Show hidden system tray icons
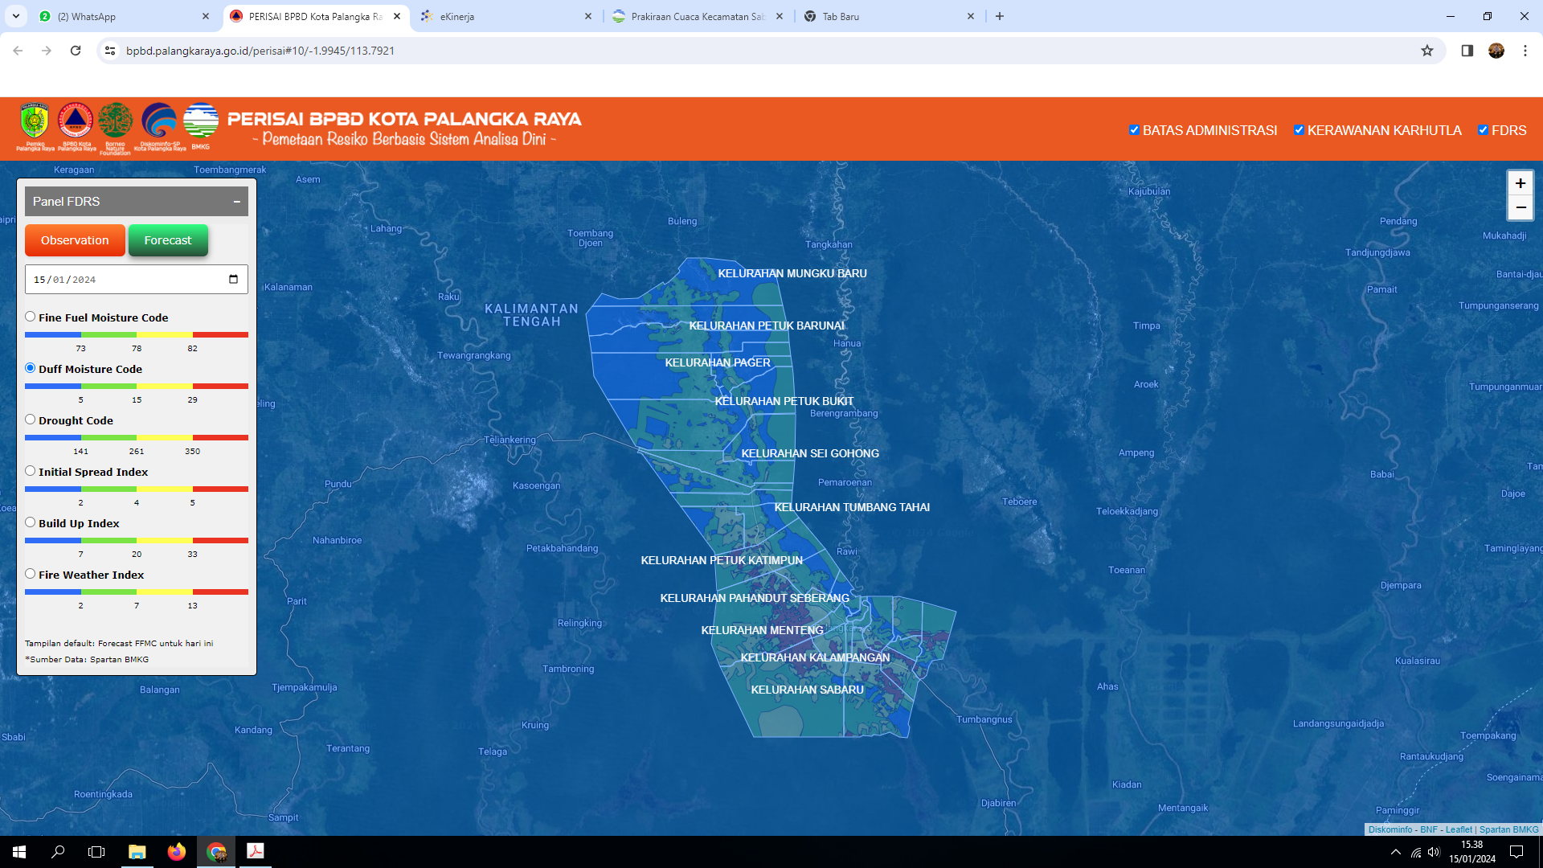Screen dimensions: 1543x868 coord(1396,852)
